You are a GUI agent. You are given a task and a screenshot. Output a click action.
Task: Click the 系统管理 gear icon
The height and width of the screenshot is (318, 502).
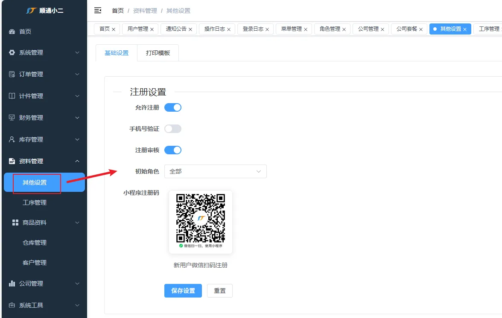[12, 52]
